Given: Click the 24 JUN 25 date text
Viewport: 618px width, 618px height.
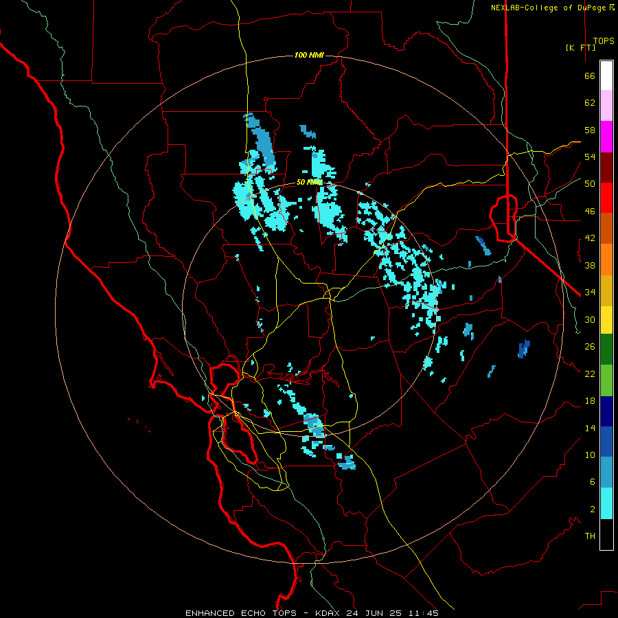Looking at the screenshot, I should tap(374, 613).
